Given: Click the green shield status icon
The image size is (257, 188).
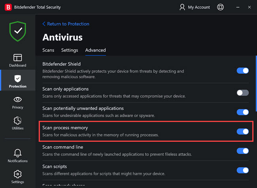Looking at the screenshot, I should [17, 32].
